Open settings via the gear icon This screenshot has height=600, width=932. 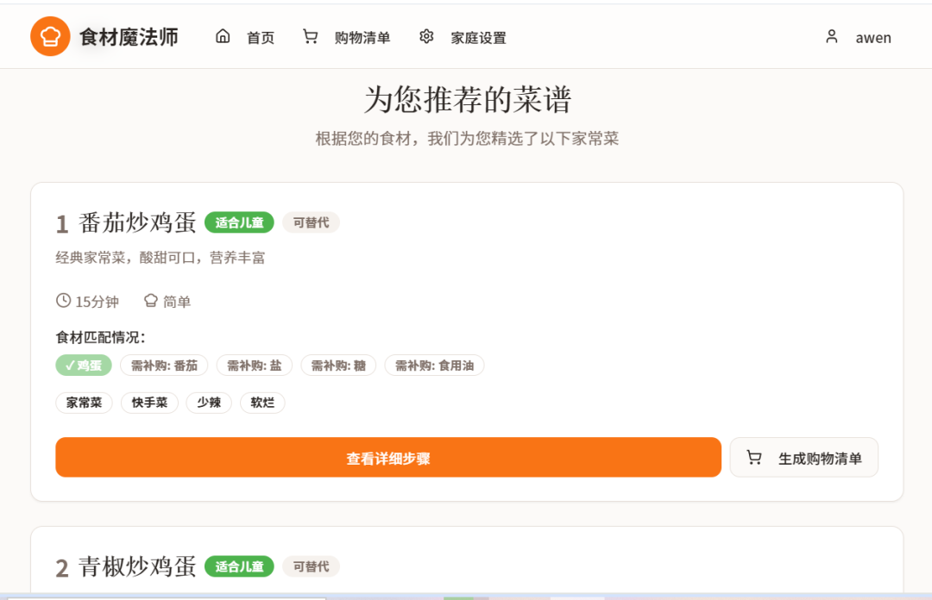(425, 36)
